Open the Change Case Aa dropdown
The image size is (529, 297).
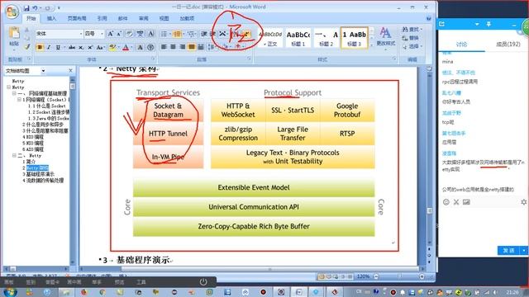[x=100, y=48]
